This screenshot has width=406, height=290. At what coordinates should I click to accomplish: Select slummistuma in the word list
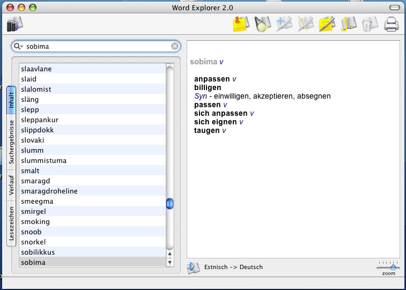[92, 160]
